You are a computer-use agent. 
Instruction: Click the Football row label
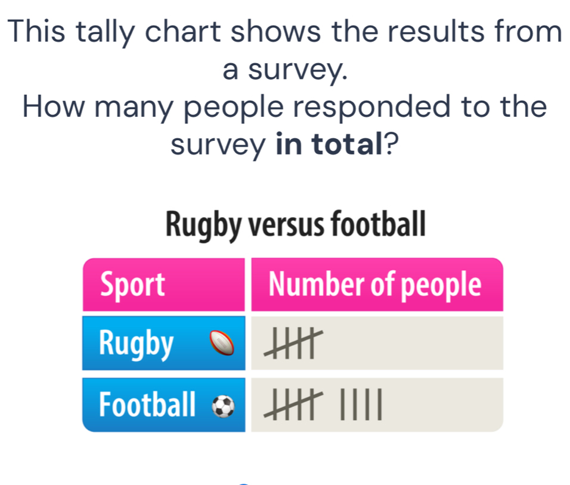click(147, 405)
